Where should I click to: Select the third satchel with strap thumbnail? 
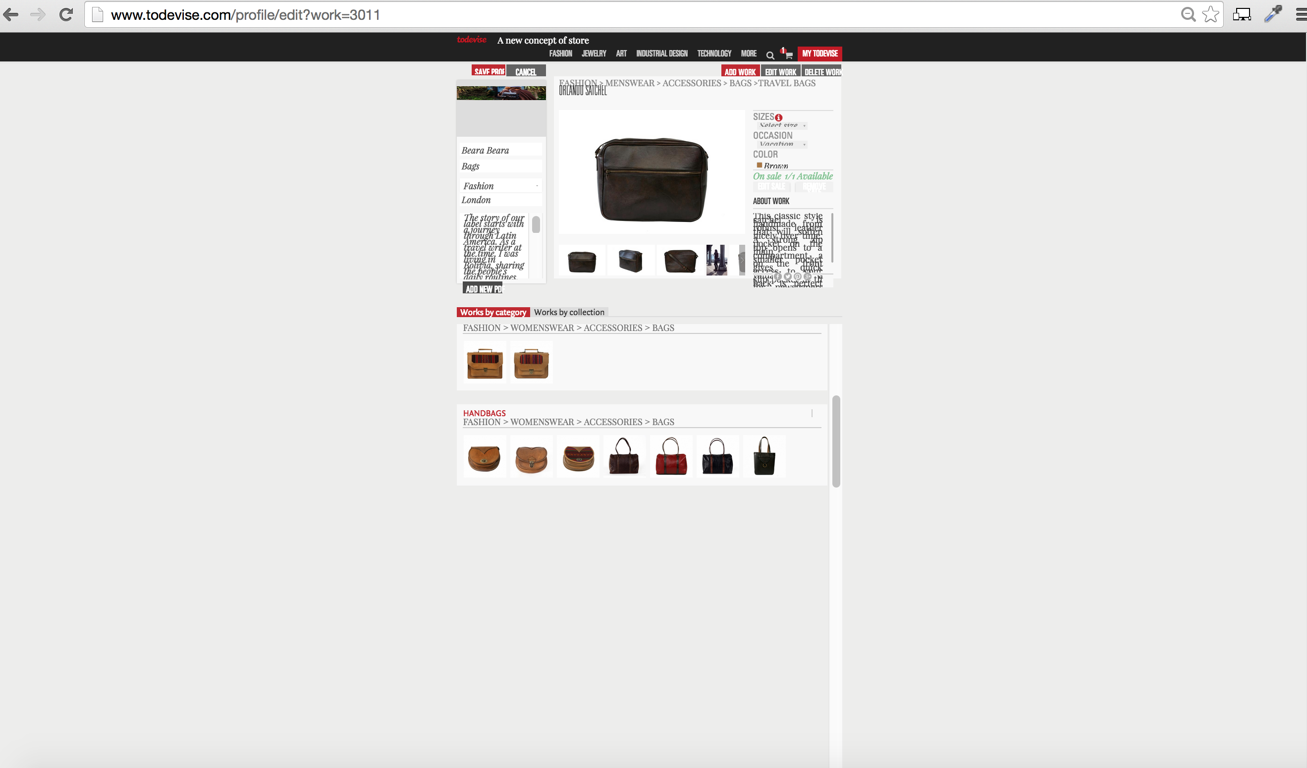[680, 260]
